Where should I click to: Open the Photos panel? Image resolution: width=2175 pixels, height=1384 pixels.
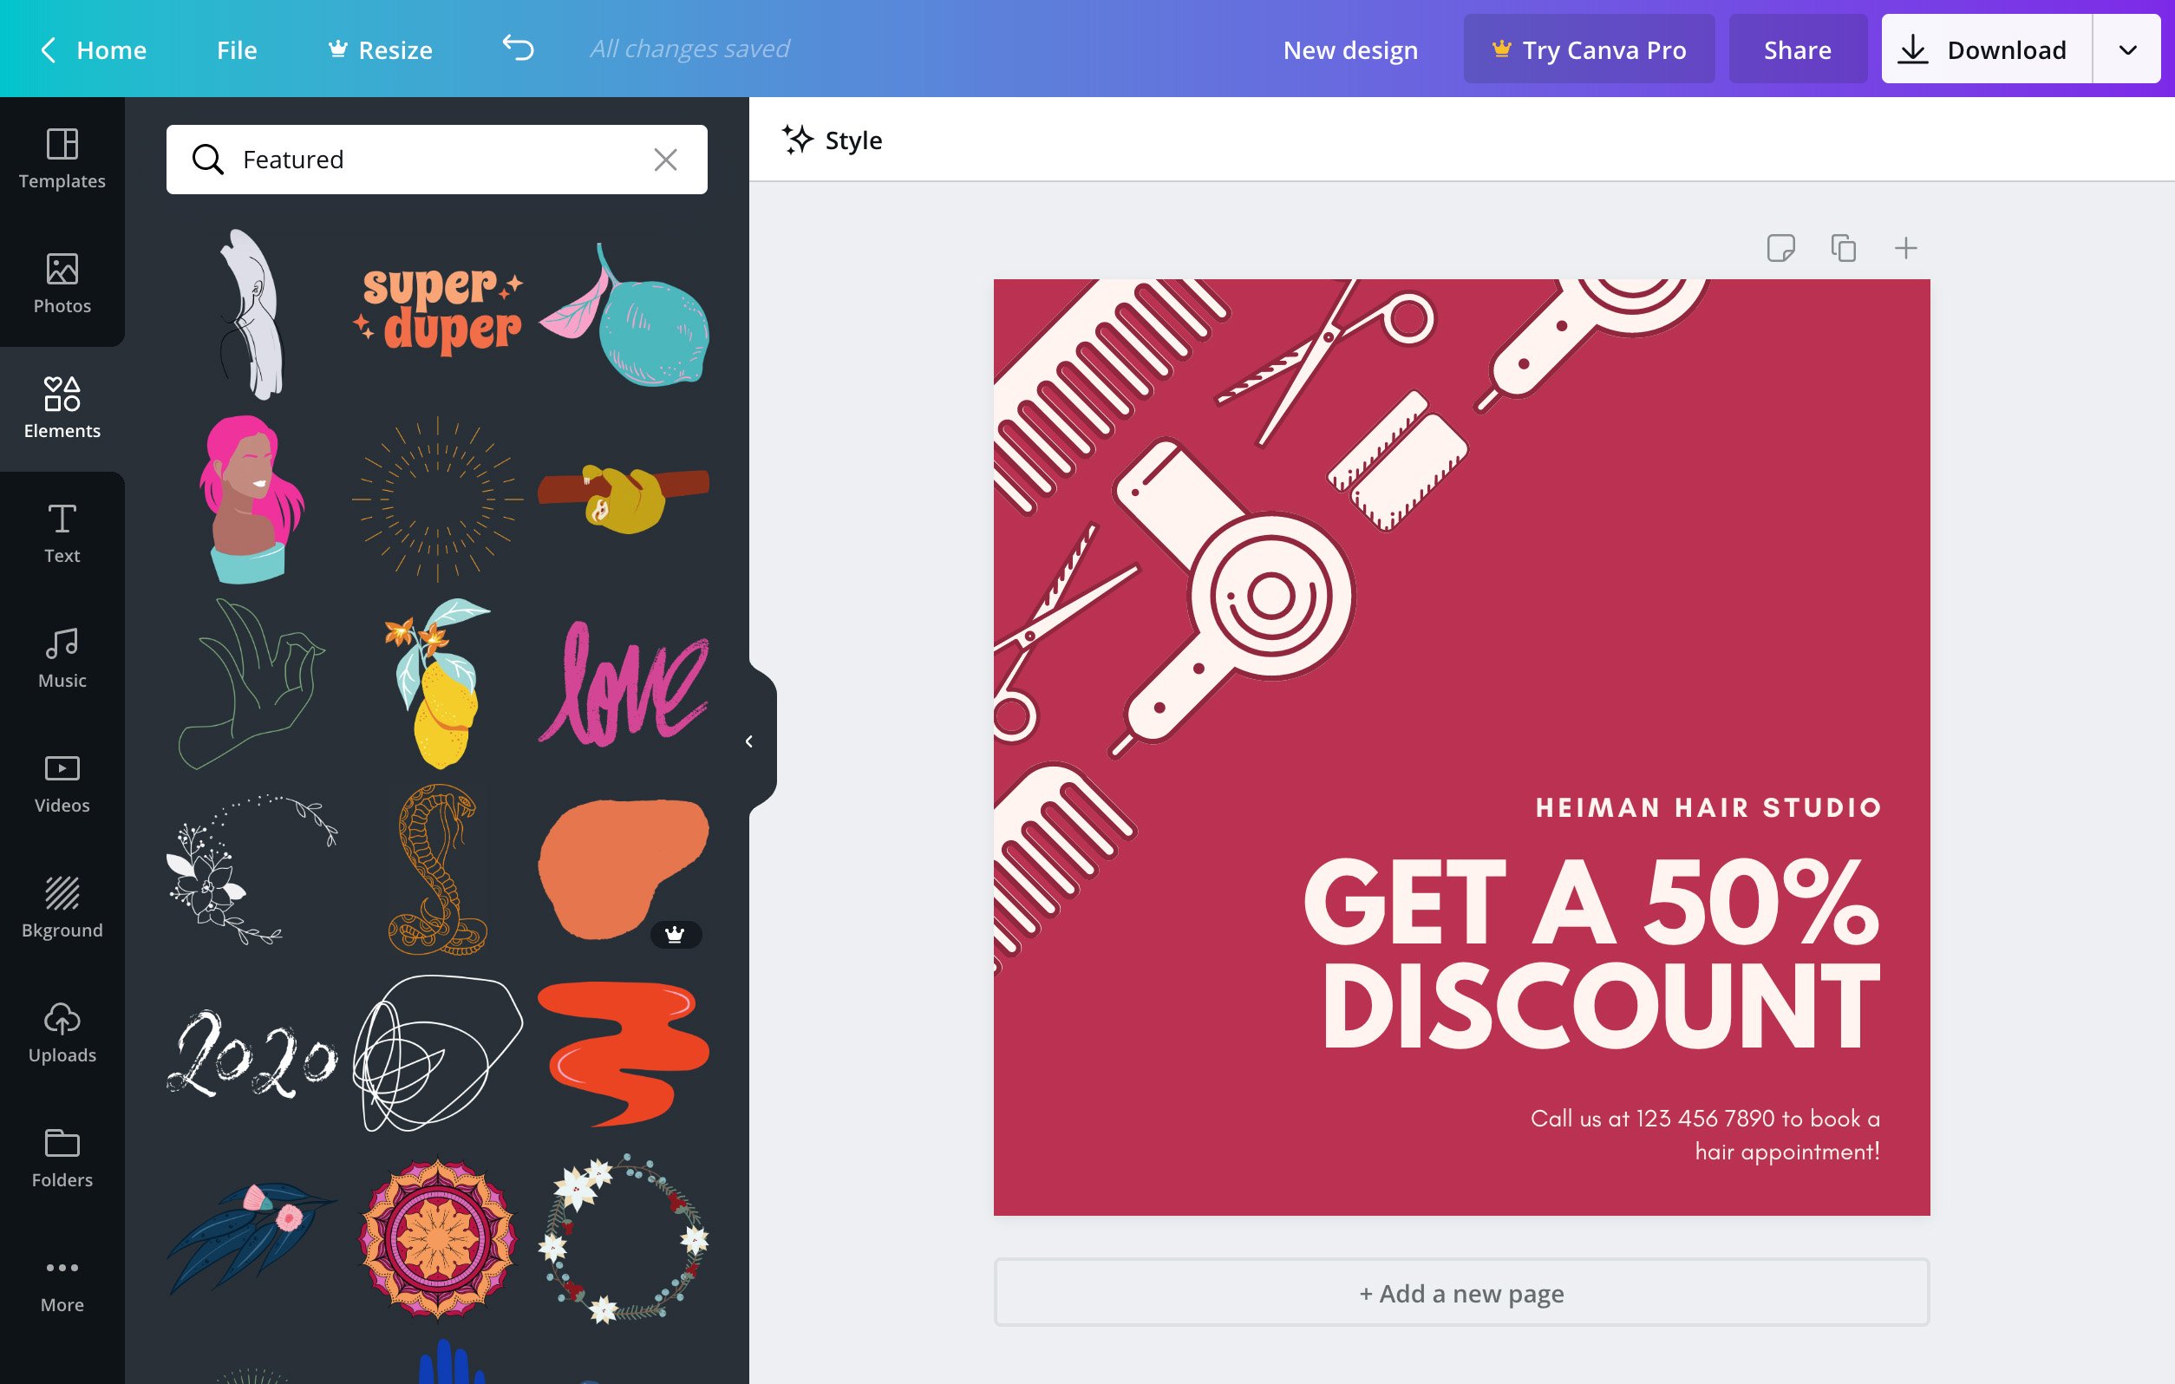pos(62,282)
